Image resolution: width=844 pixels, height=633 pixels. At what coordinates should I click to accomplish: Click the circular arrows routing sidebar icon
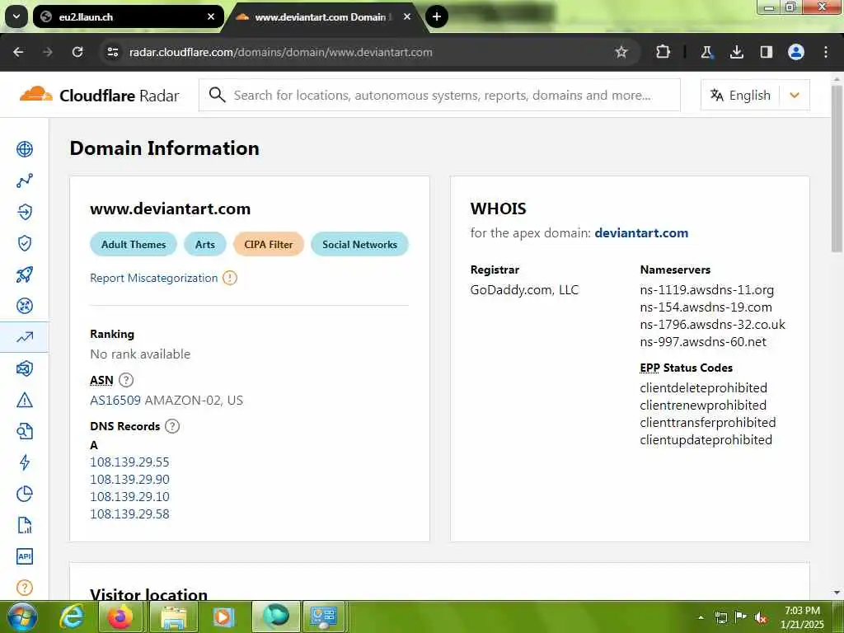click(25, 306)
